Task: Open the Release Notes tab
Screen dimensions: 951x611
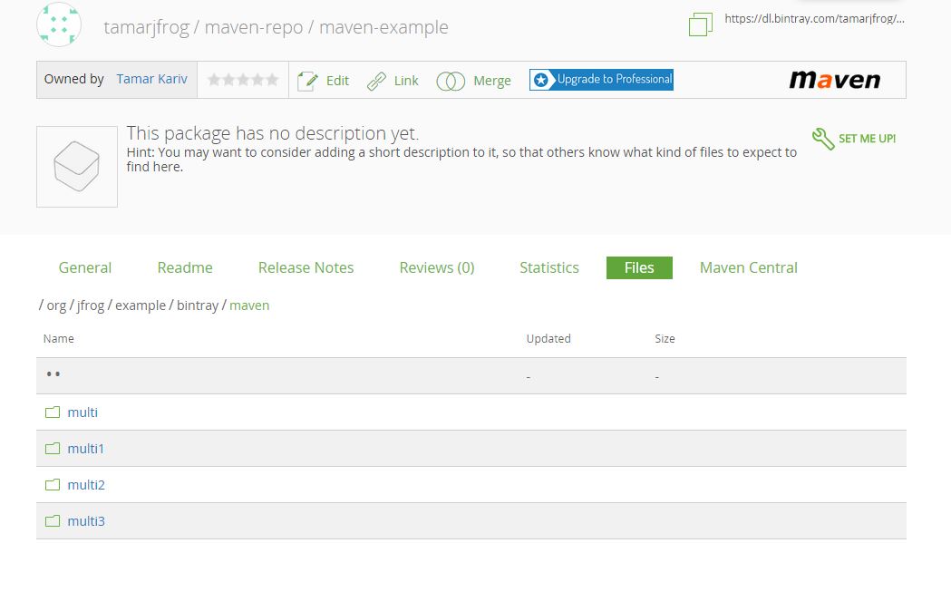Action: 306,267
